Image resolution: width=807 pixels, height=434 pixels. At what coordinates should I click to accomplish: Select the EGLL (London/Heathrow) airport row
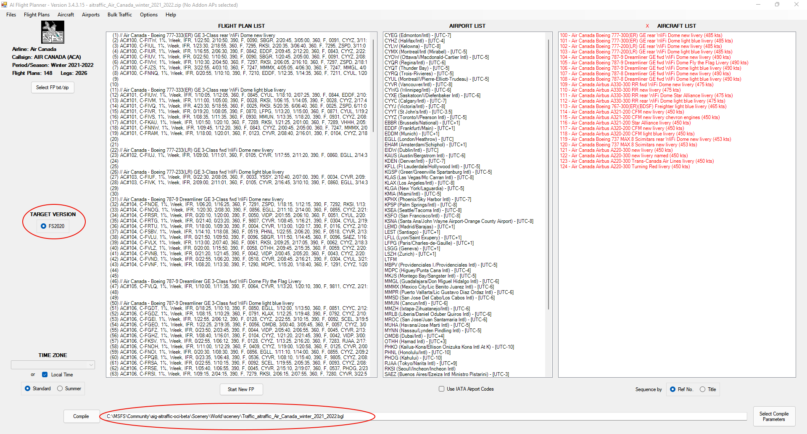pos(419,139)
